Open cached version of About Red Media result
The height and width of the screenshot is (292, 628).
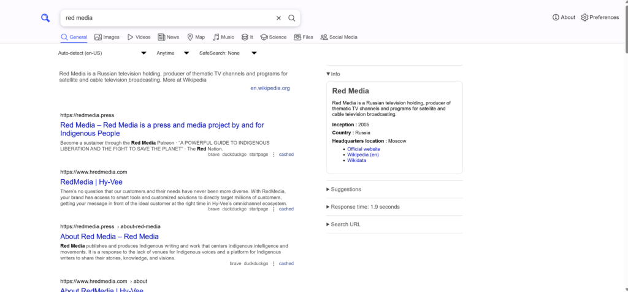(x=286, y=264)
